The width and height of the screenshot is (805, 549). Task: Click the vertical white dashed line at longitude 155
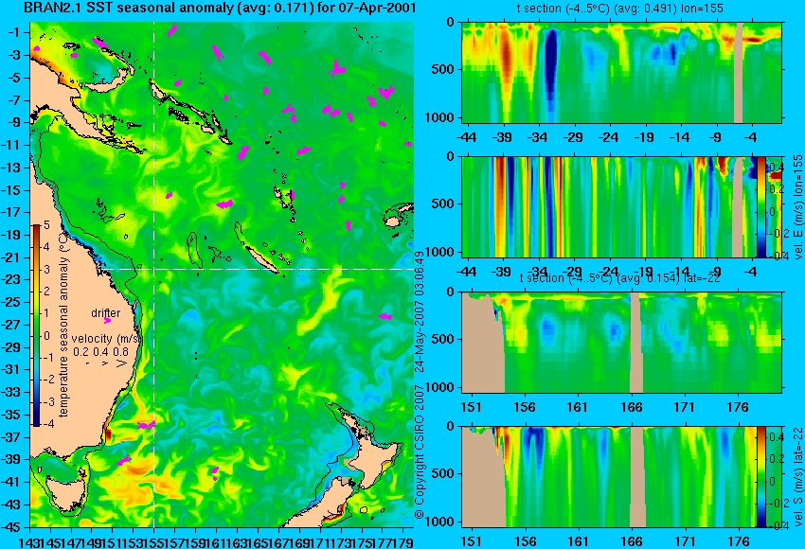[154, 274]
